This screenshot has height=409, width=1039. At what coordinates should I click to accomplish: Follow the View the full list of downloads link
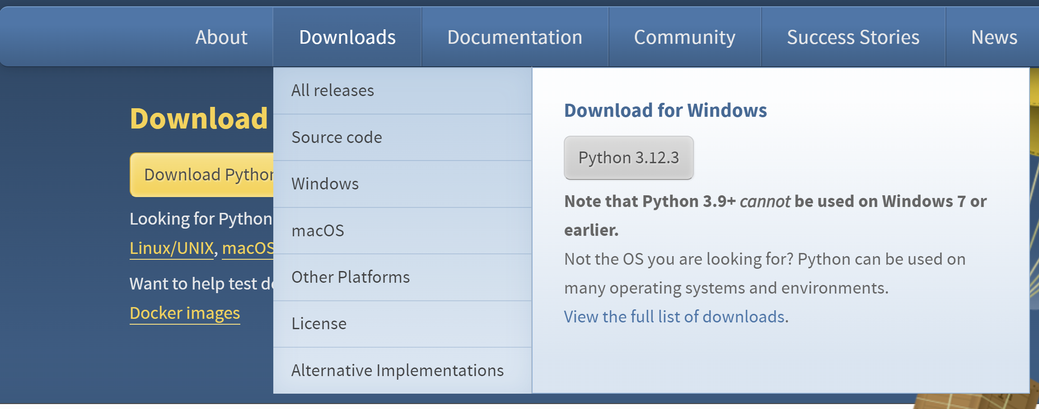[674, 317]
